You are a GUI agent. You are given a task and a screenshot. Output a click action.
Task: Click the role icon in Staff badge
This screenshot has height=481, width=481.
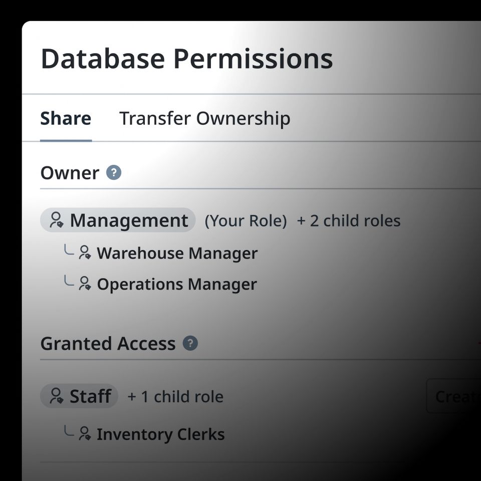(57, 396)
